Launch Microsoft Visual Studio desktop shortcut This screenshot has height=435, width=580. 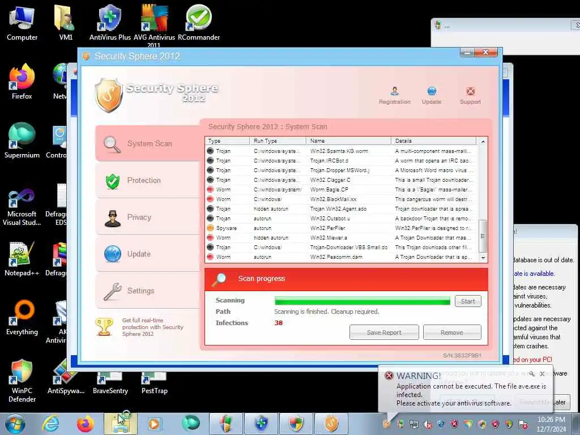(x=22, y=207)
